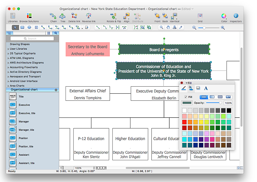Open the Color palette
The height and width of the screenshot is (182, 257).
click(x=224, y=18)
